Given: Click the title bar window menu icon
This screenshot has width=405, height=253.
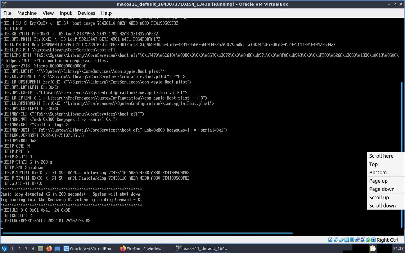Looking at the screenshot, I should point(4,4).
